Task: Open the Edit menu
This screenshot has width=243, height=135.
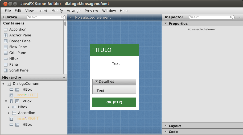Action: coord(18,11)
